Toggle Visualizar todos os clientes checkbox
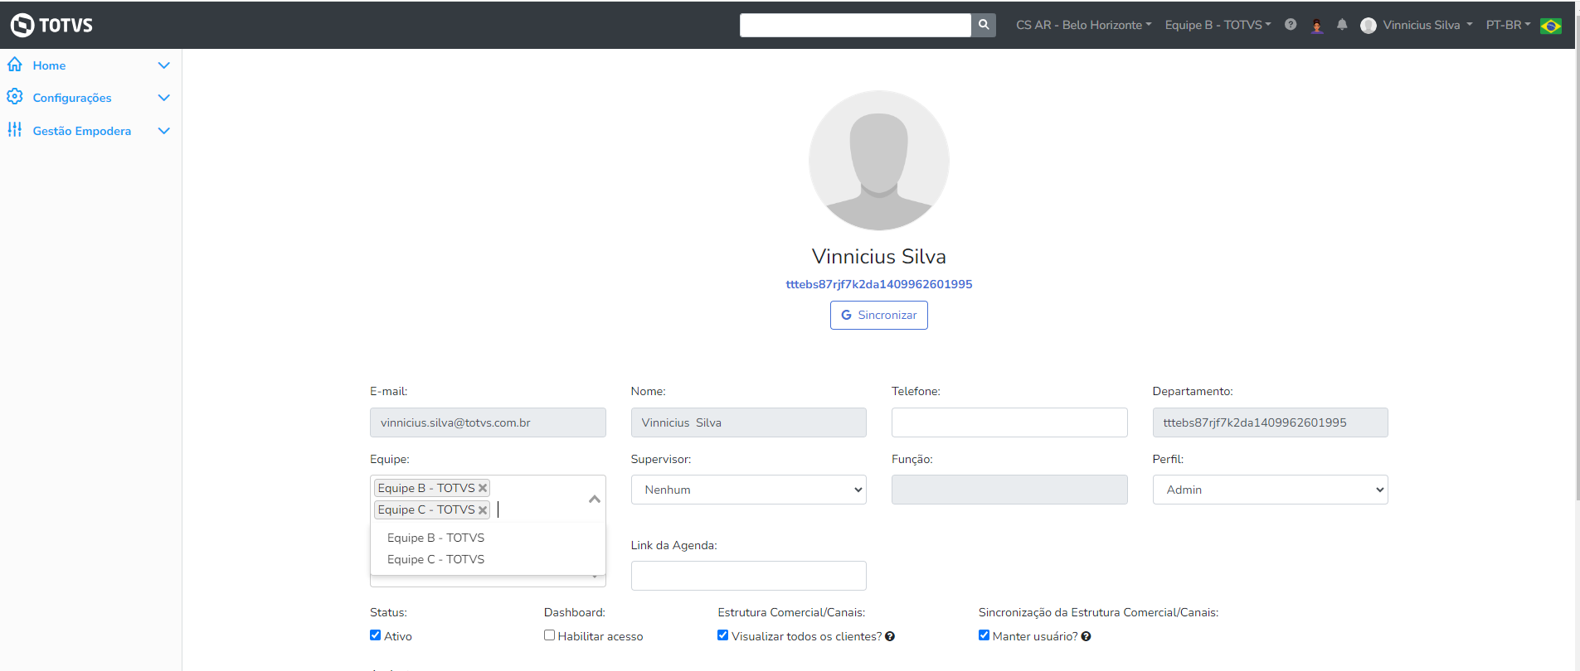 [723, 635]
